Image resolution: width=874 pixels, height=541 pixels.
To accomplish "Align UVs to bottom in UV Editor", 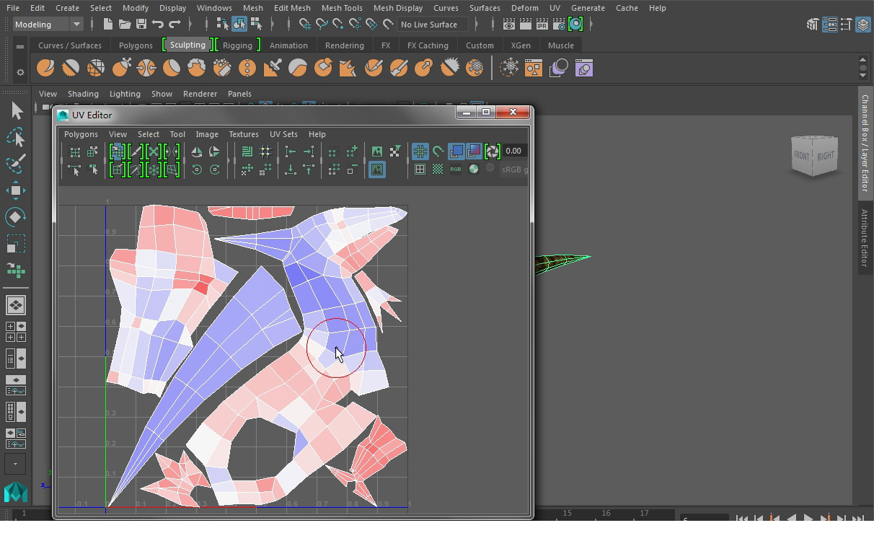I will (290, 170).
